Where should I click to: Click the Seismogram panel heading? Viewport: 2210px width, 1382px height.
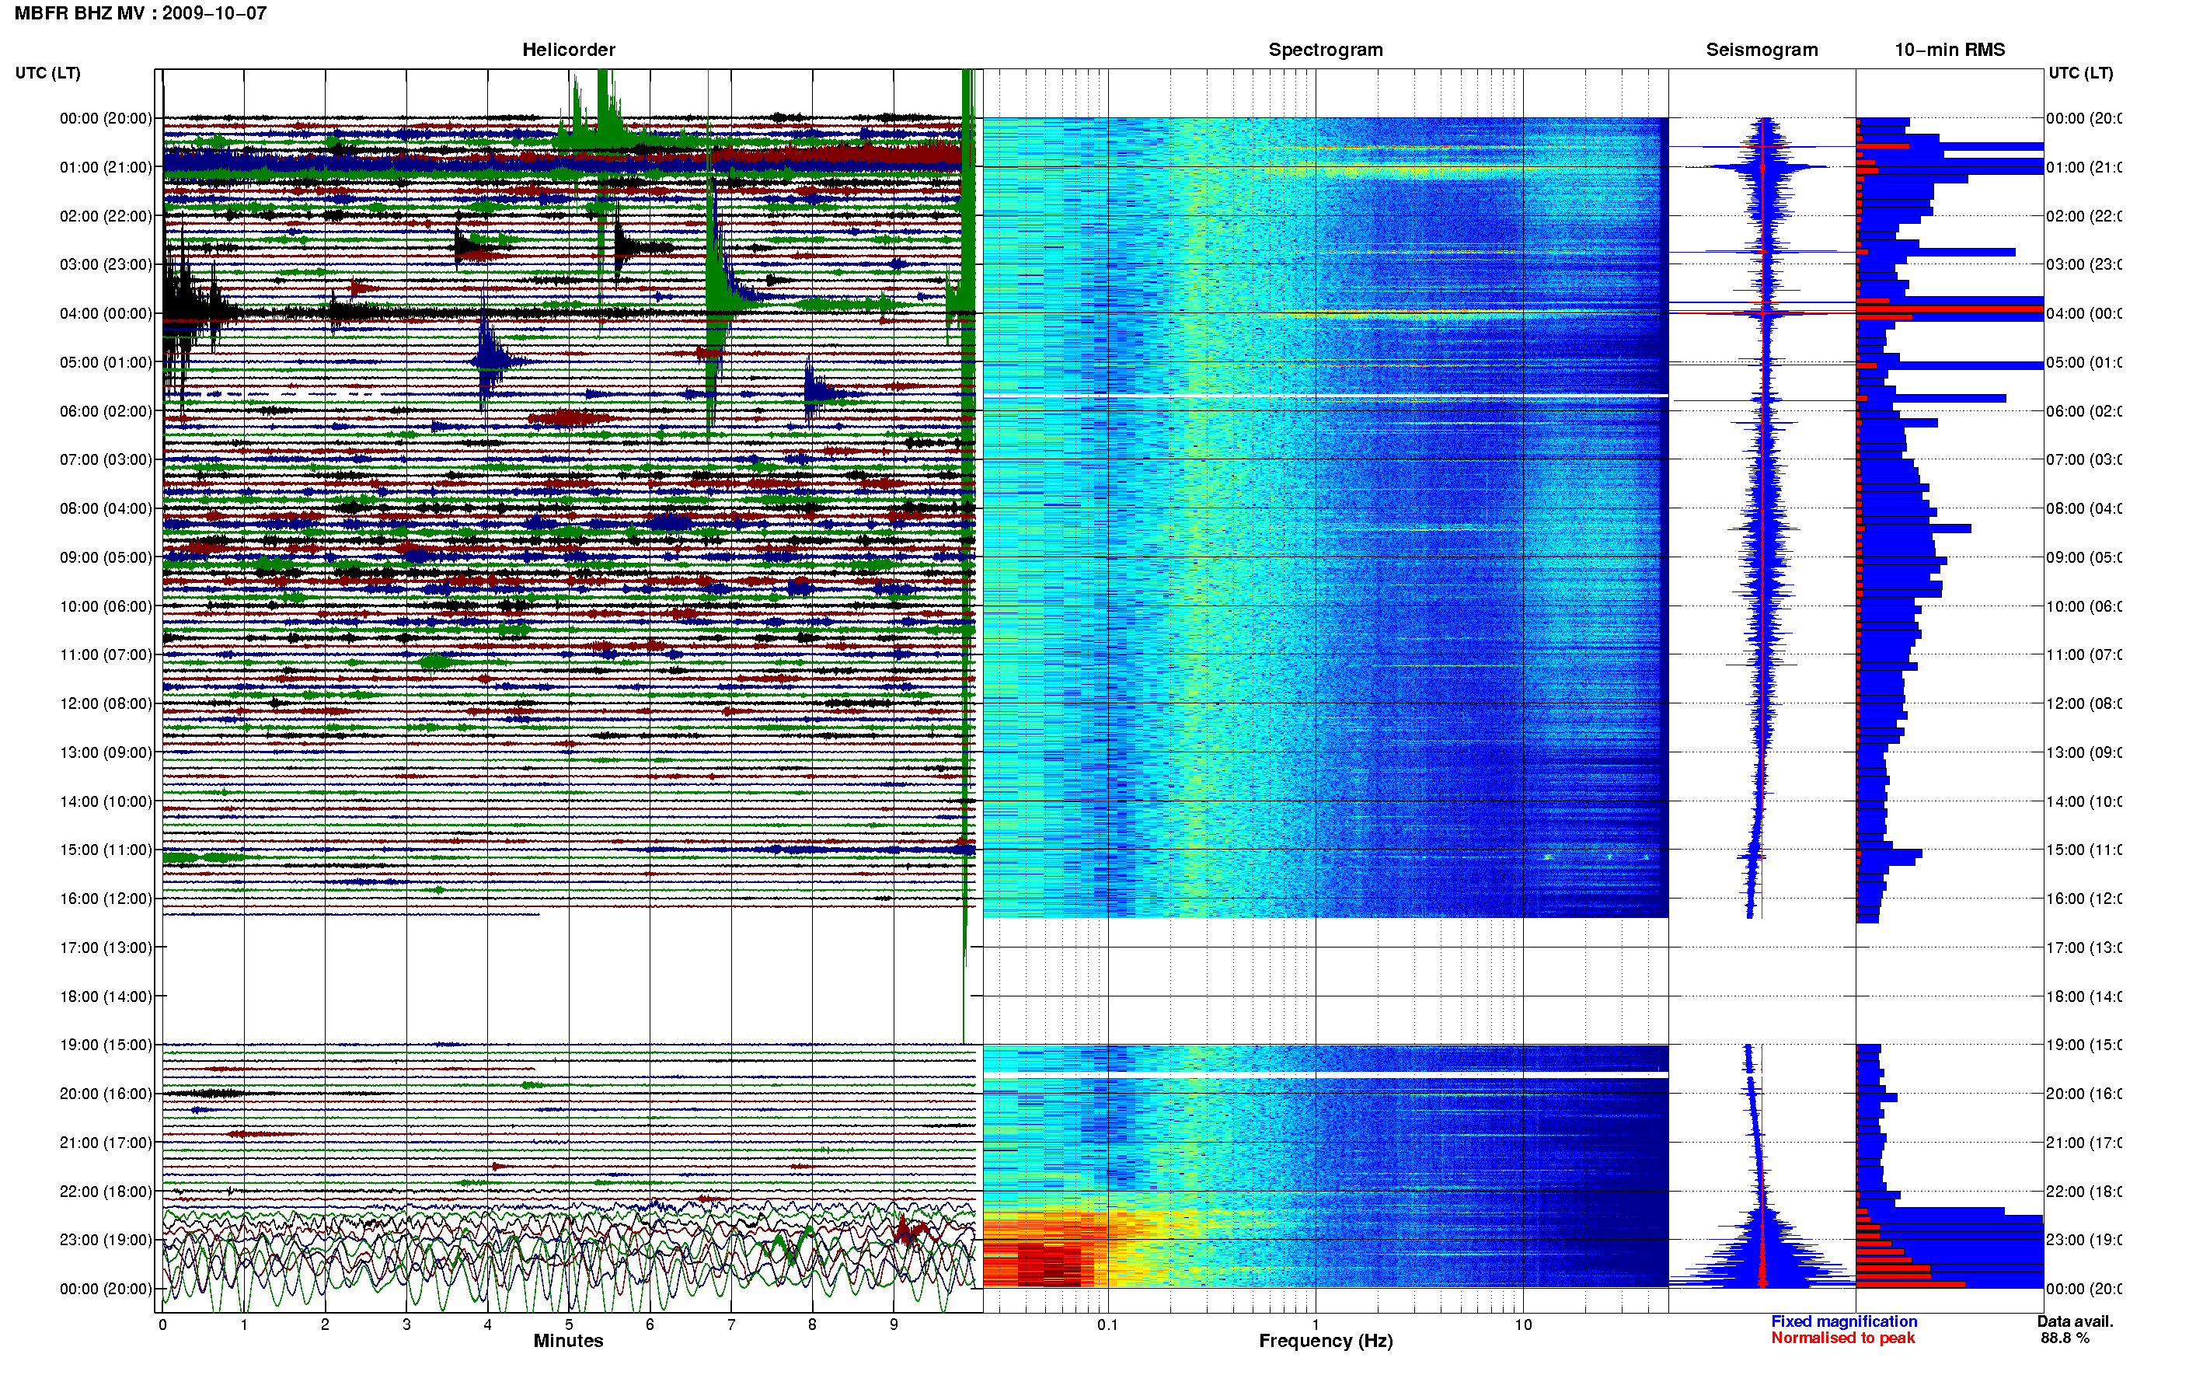pyautogui.click(x=1762, y=50)
